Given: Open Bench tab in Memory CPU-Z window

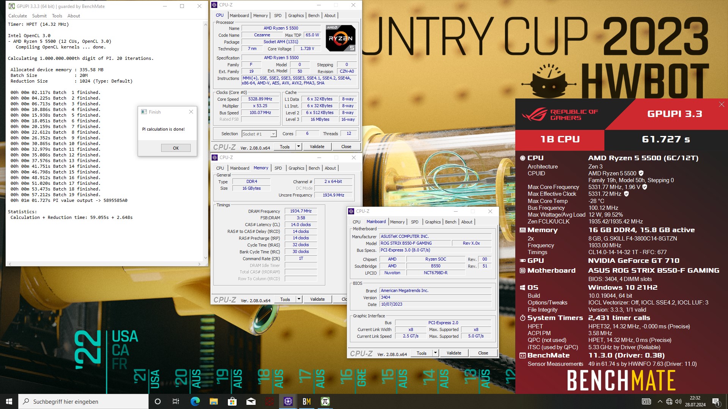Looking at the screenshot, I should [314, 168].
